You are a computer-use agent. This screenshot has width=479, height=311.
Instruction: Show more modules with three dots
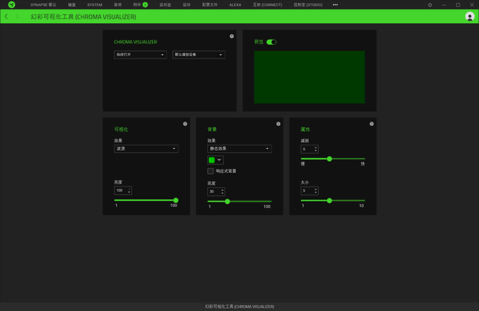(x=335, y=4)
